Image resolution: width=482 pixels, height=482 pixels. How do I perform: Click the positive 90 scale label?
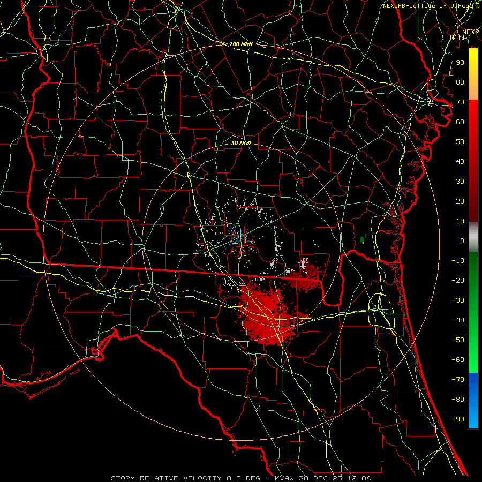click(460, 63)
